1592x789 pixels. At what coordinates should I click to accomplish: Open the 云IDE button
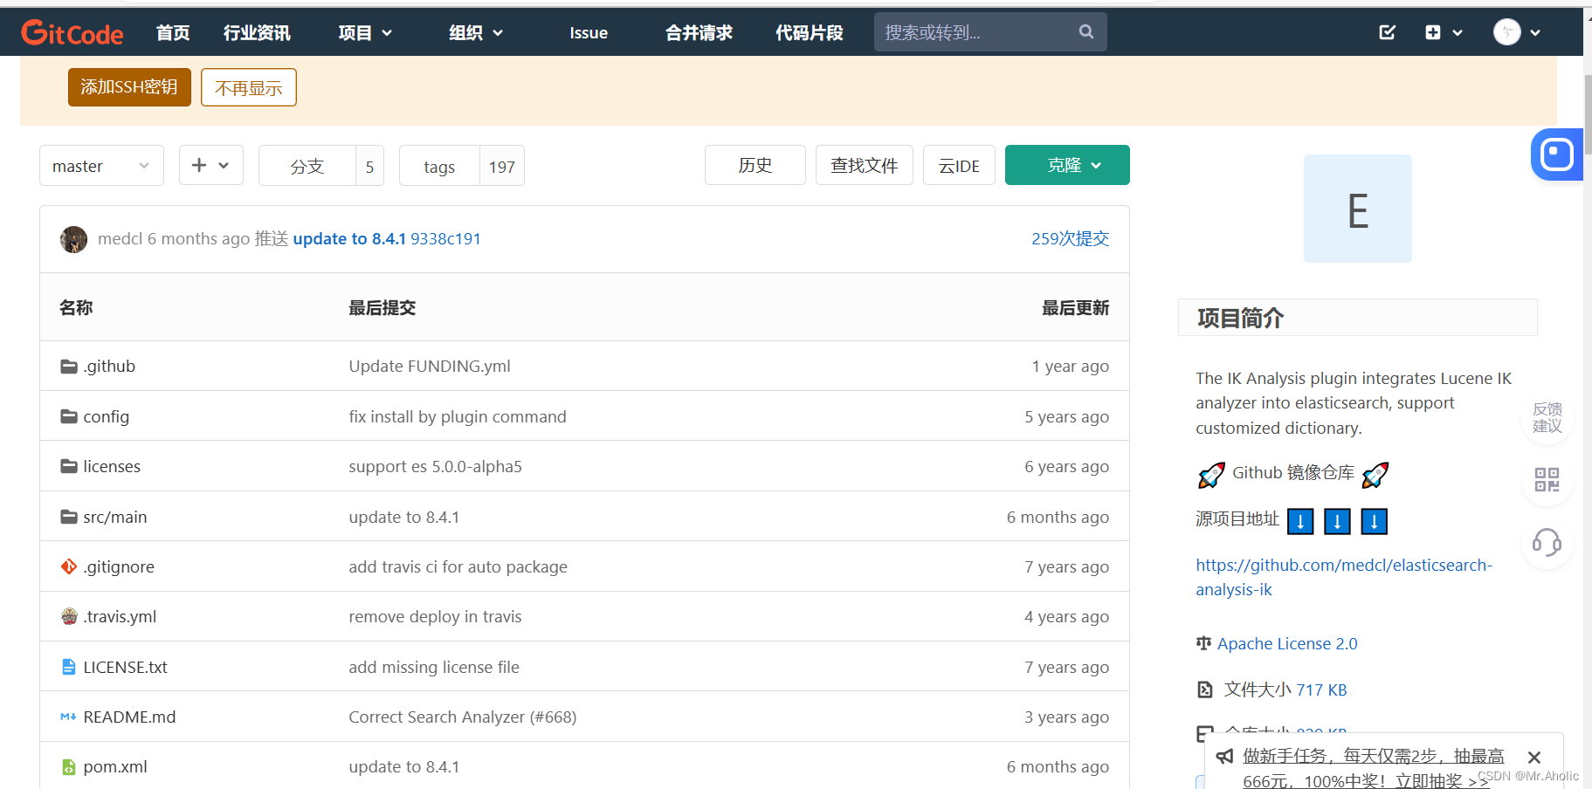tap(959, 165)
